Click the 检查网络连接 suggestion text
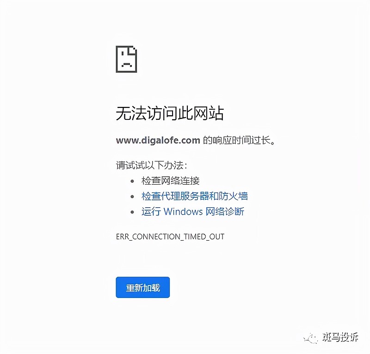 point(170,180)
